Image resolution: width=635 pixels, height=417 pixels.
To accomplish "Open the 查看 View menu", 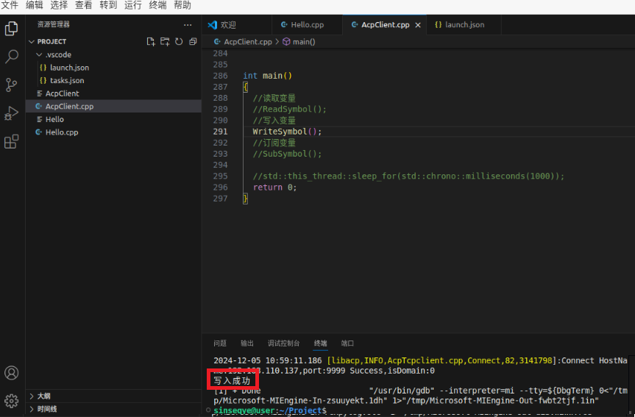I will tap(84, 5).
